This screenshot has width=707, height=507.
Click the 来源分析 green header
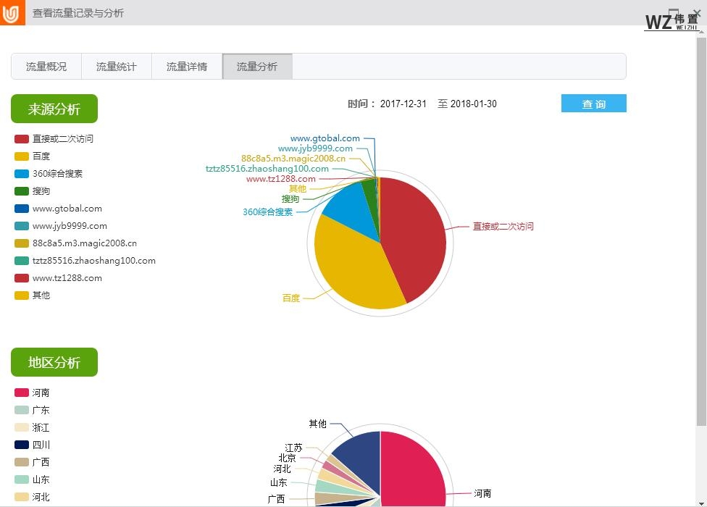(54, 109)
